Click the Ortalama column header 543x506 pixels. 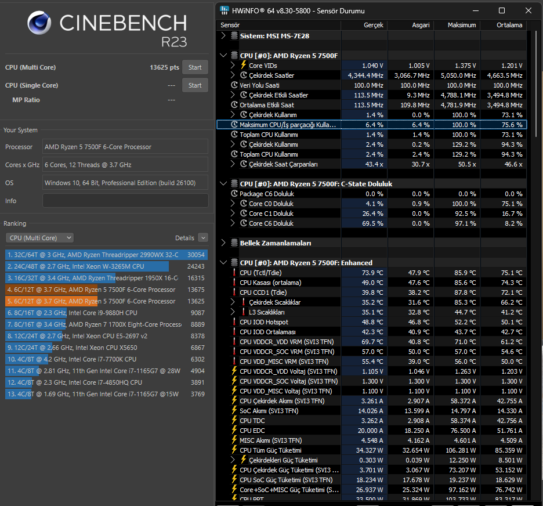(504, 25)
